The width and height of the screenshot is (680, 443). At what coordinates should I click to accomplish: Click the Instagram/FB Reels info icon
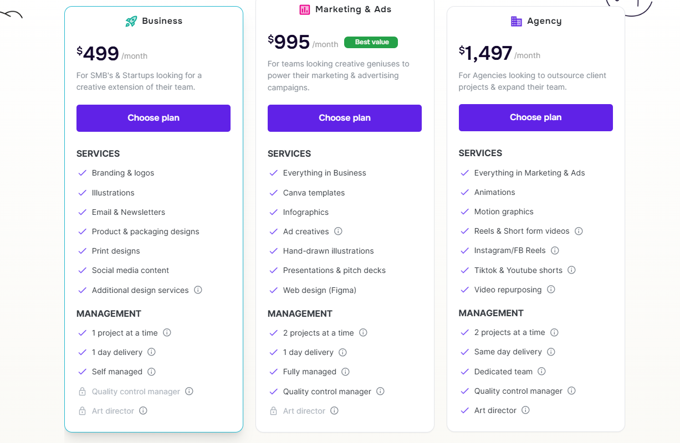point(555,250)
